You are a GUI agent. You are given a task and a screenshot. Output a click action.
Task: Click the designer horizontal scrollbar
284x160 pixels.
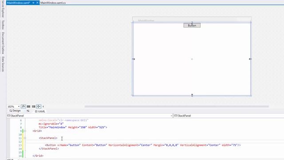point(177,107)
